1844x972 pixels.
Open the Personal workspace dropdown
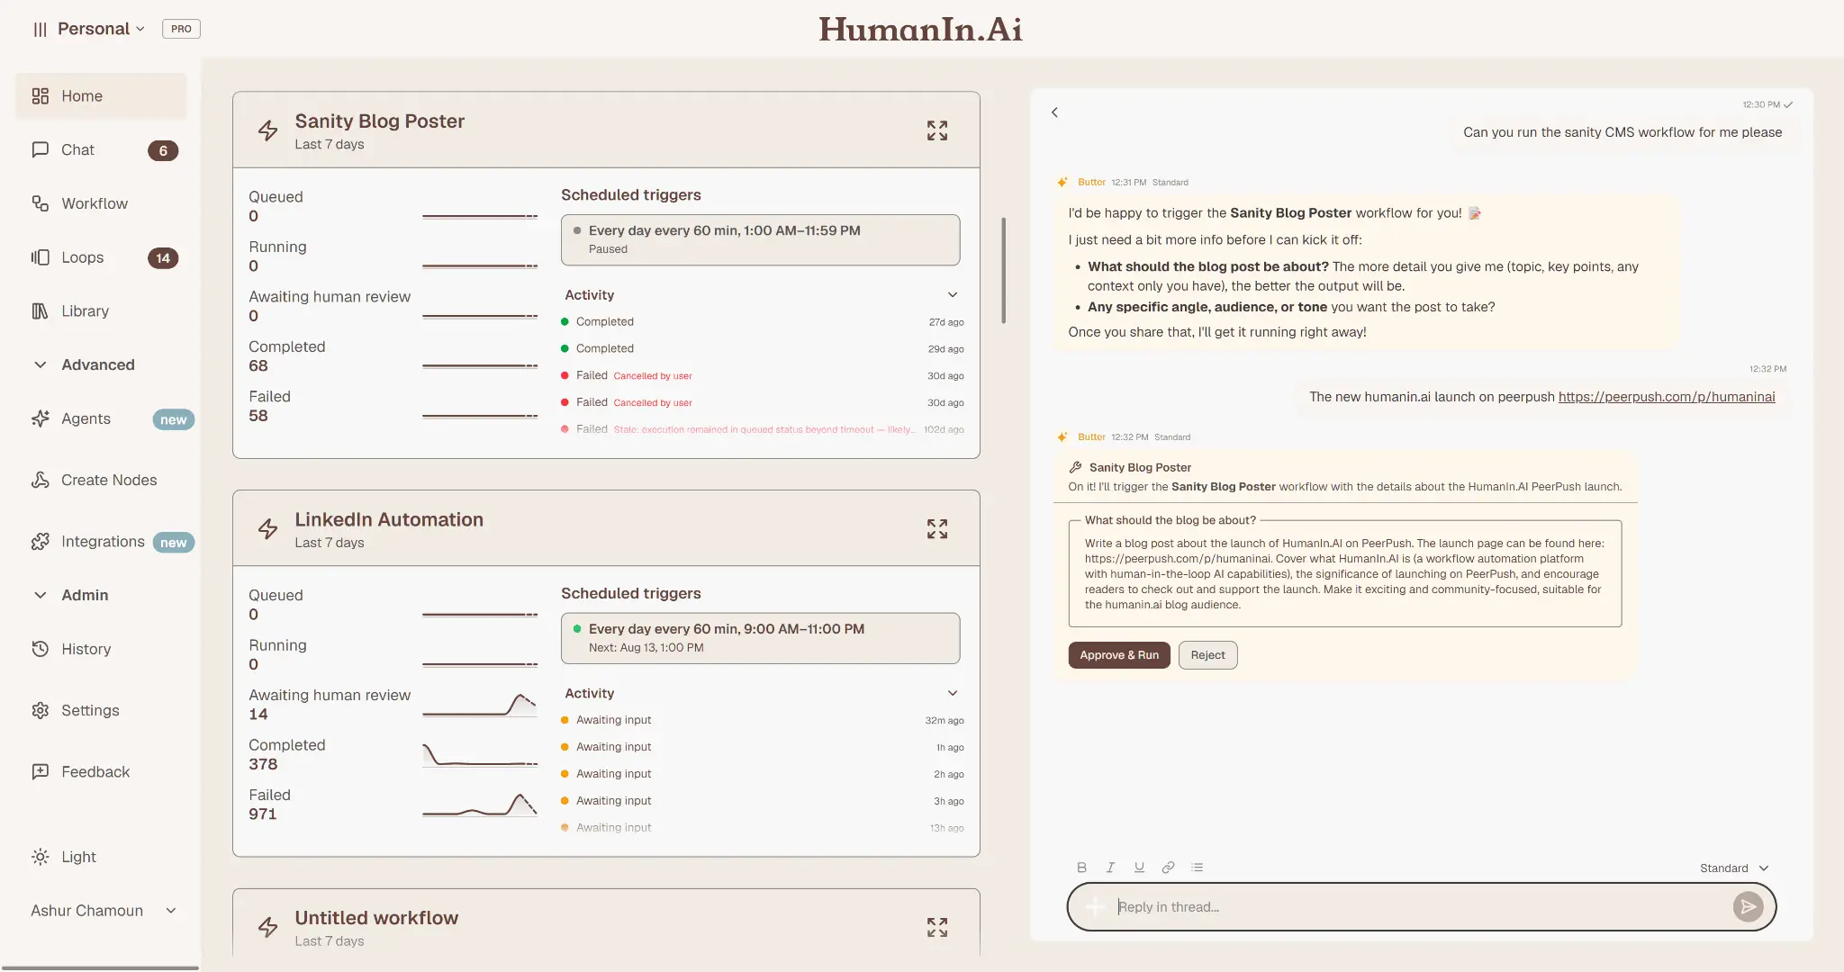(100, 29)
